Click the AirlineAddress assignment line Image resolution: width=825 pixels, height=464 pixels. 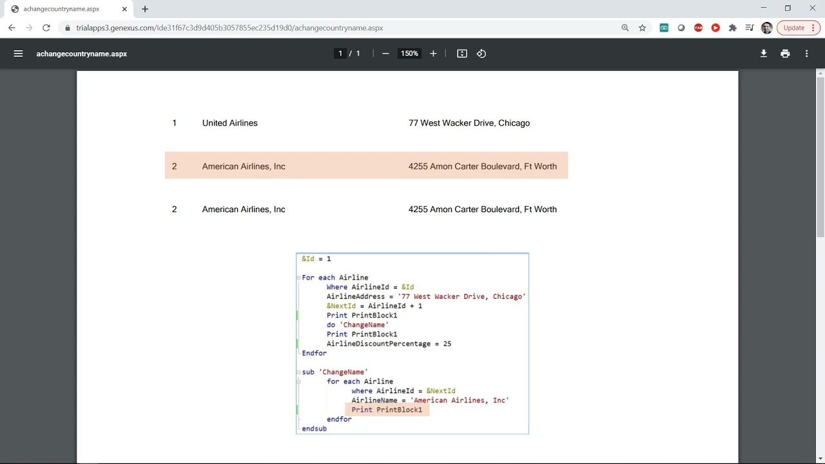click(x=426, y=296)
